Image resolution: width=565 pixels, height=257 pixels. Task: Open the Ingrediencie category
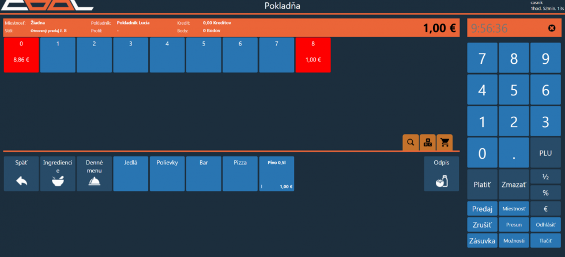58,174
